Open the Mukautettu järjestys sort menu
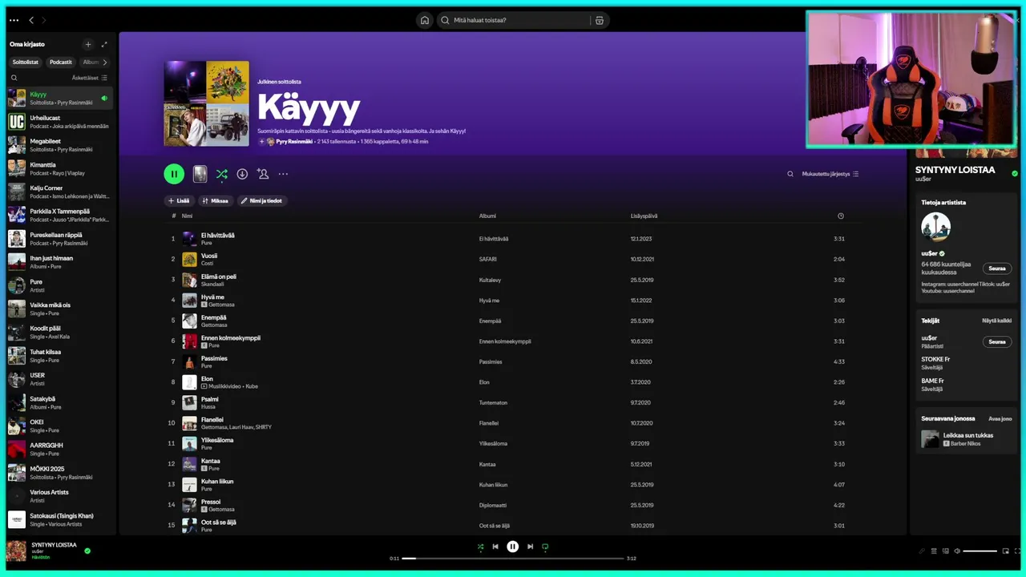Screen dimensions: 1026x577 (x=830, y=174)
